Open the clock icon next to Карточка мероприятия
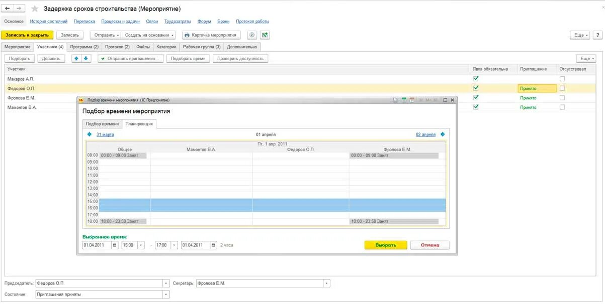 pyautogui.click(x=252, y=35)
